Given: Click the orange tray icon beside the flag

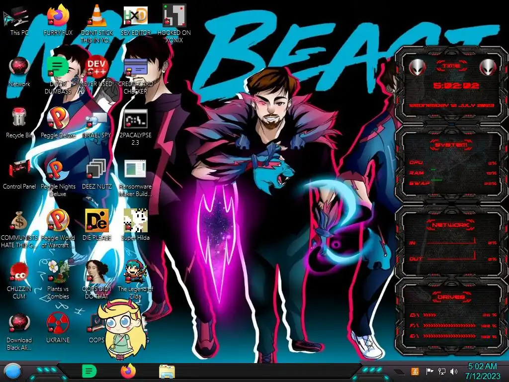Looking at the screenshot, I should click(x=415, y=371).
